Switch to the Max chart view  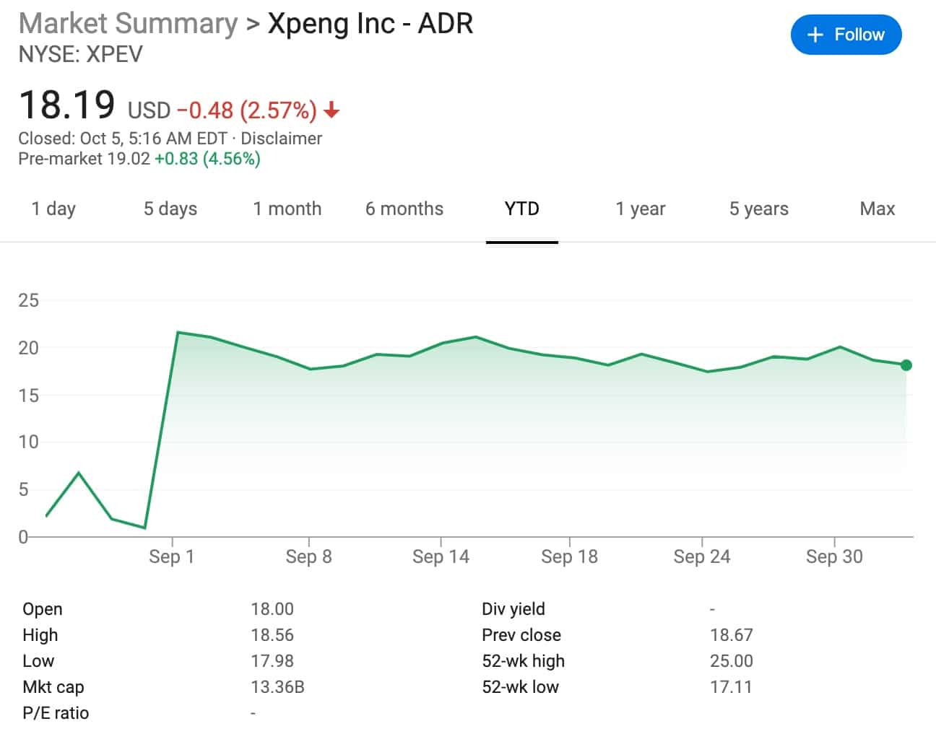[x=877, y=209]
